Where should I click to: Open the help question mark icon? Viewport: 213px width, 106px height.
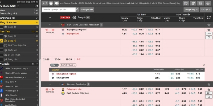click(x=51, y=3)
